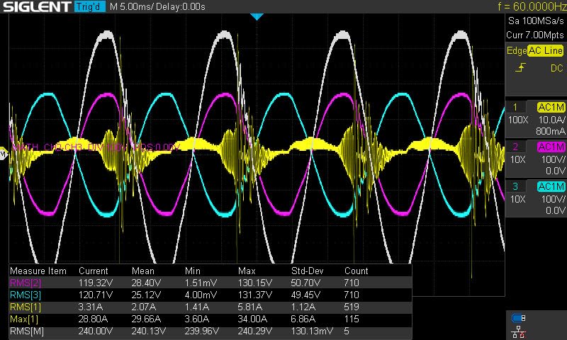Image resolution: width=567 pixels, height=340 pixels.
Task: Select the channel 2 number badge
Action: click(515, 147)
